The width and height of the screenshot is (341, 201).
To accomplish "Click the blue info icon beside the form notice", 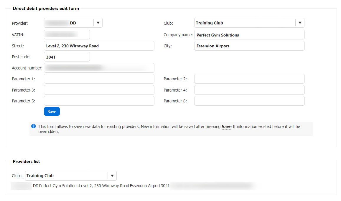I will tap(33, 126).
